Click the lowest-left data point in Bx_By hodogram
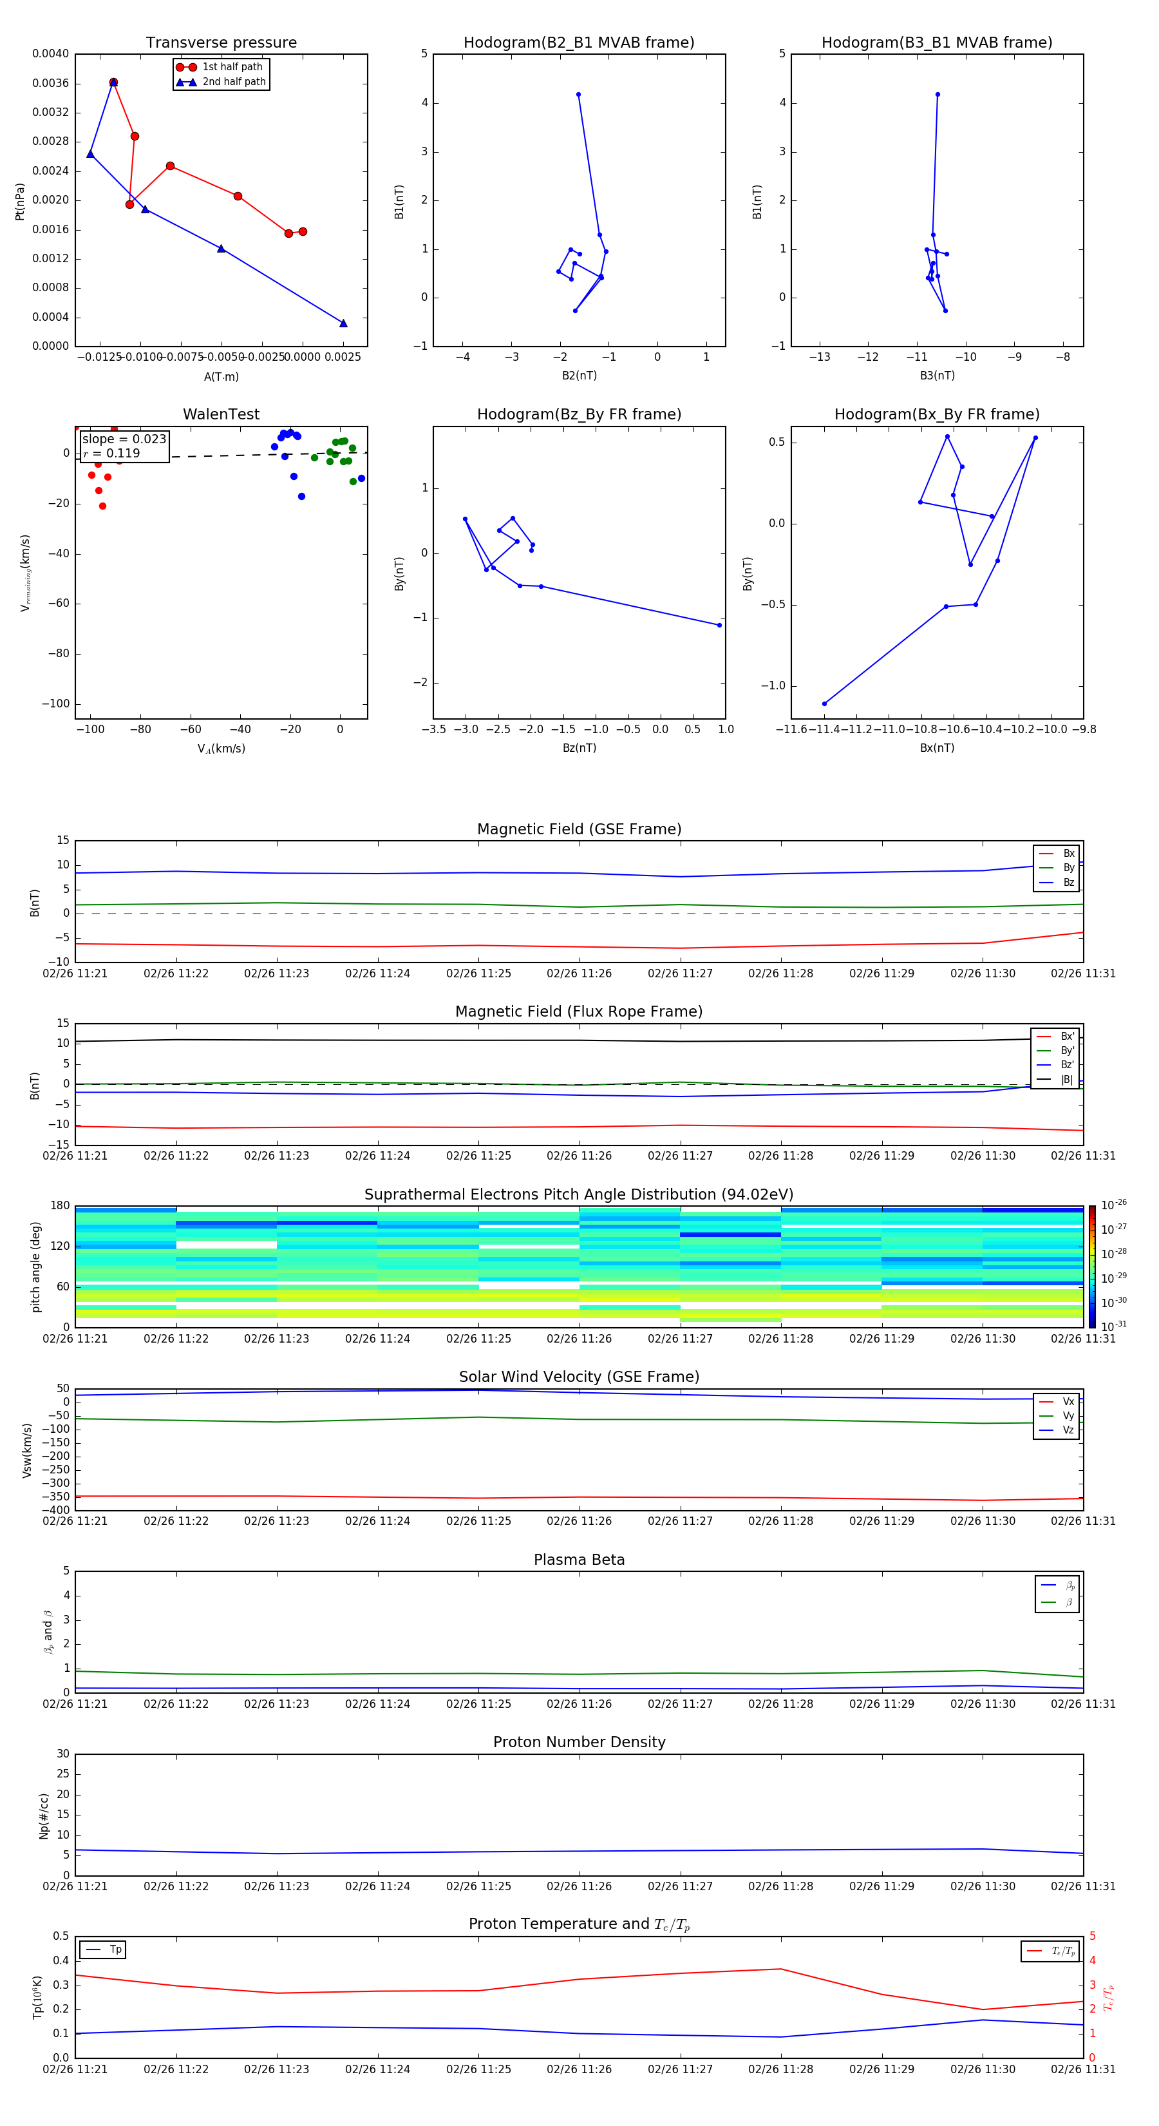Screen dimensions: 1159x2126 pos(824,703)
